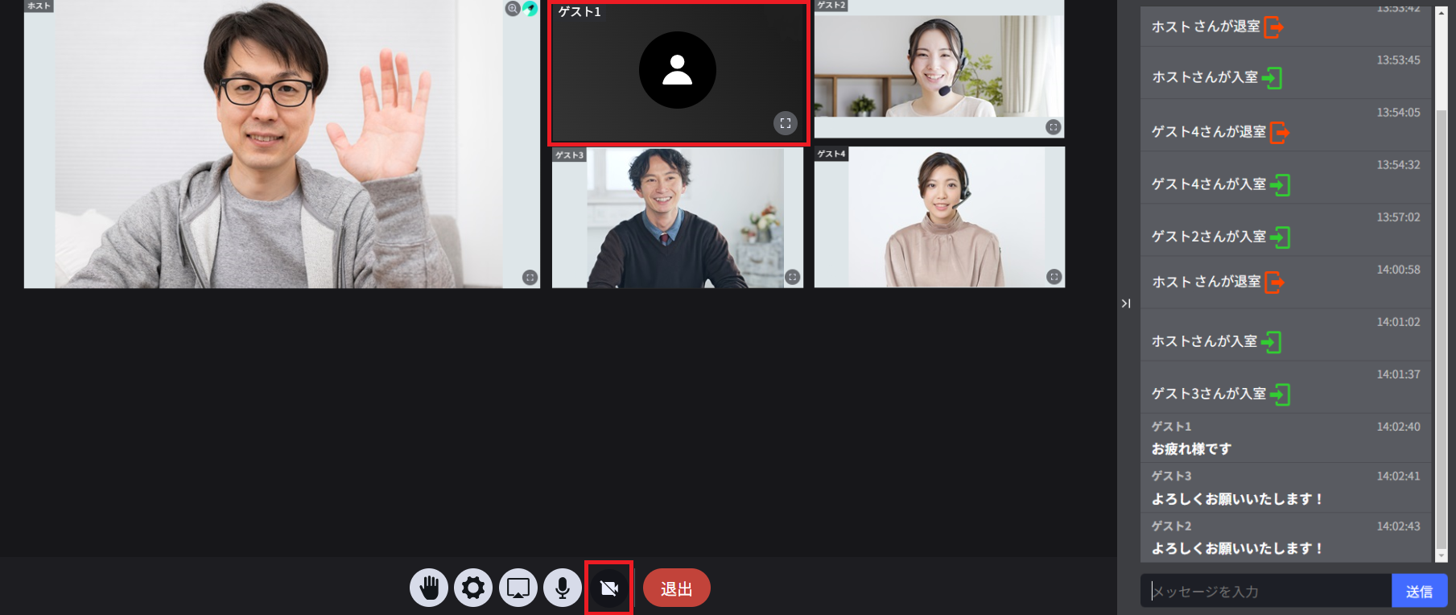1456x615 pixels.
Task: Click the ゲスト1 name label on tile
Action: (580, 12)
